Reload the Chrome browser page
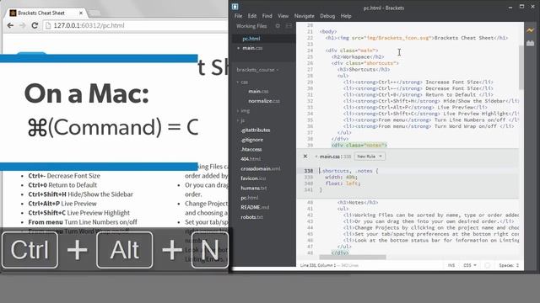540x303 pixels. pos(35,25)
